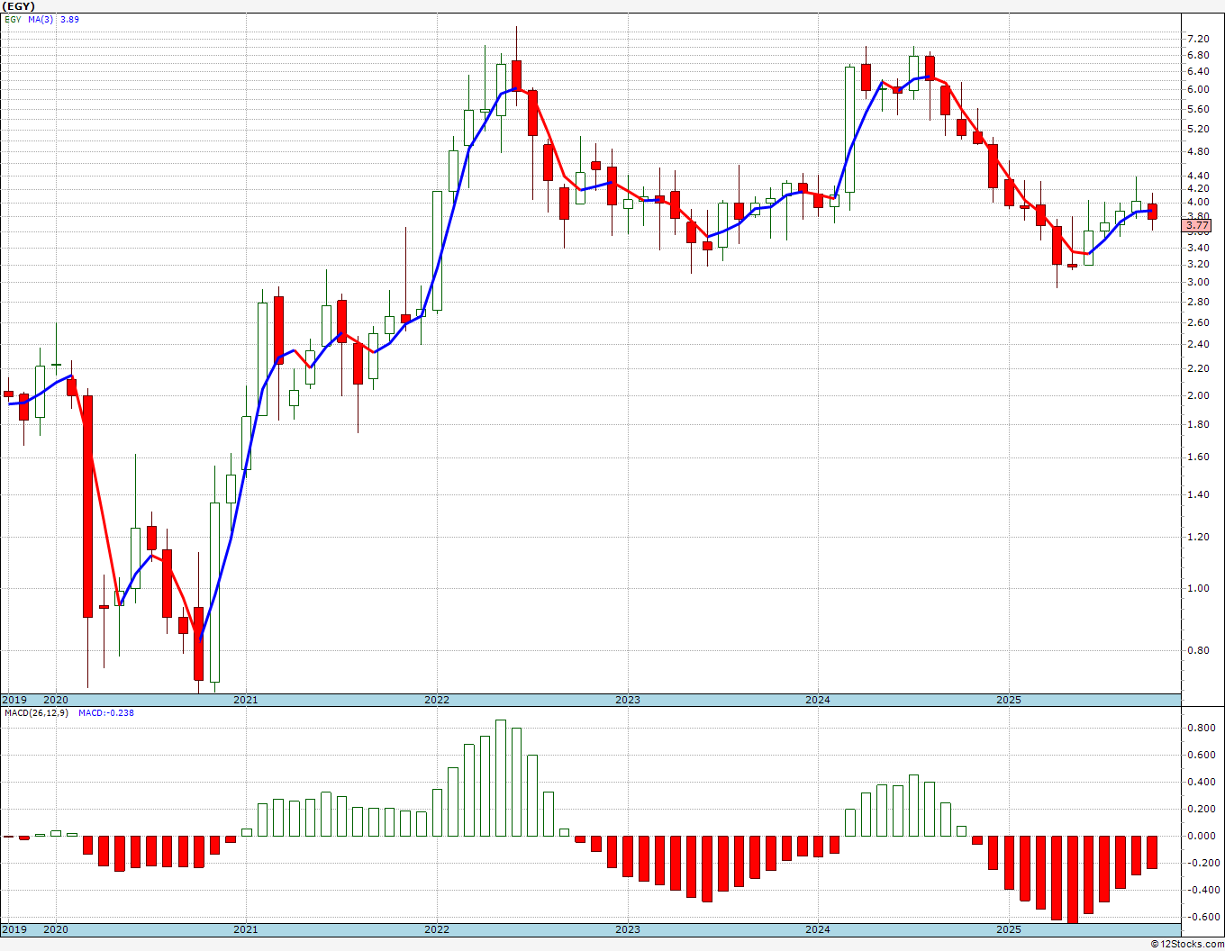Image resolution: width=1225 pixels, height=951 pixels.
Task: Click the tallest green MACD histogram bar
Action: click(501, 778)
